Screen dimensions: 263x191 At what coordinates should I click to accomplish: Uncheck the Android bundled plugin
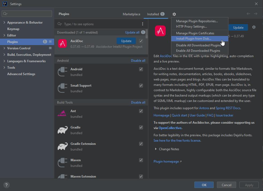coord(141,69)
